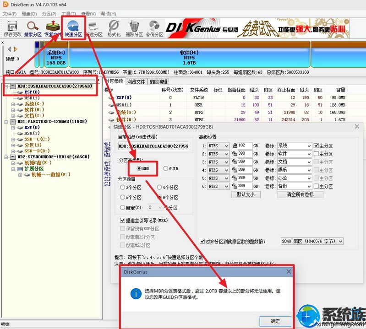
Task: Choose 3个分区 partition count
Action: [131, 188]
